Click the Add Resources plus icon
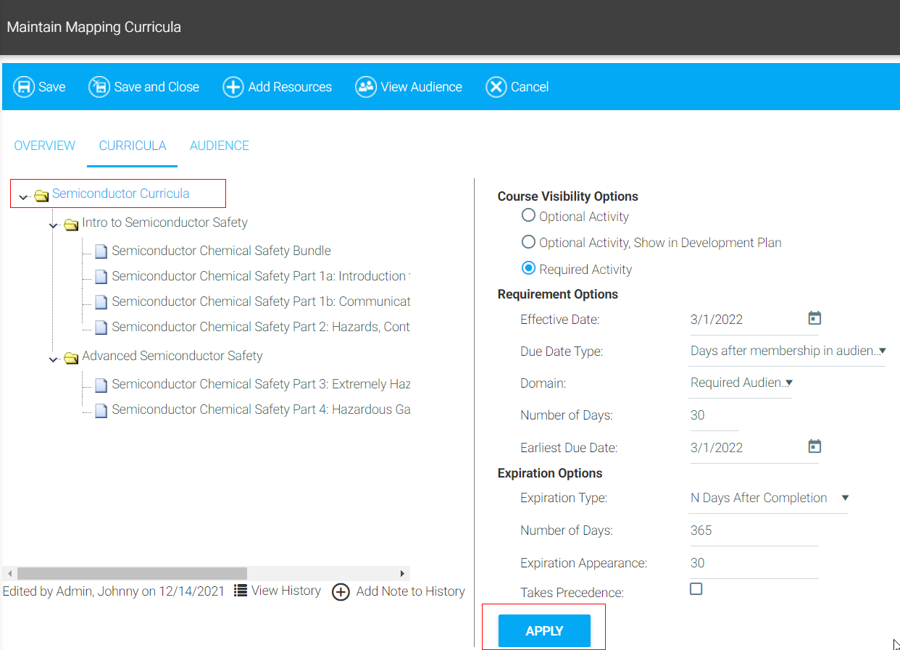This screenshot has width=900, height=650. tap(233, 87)
